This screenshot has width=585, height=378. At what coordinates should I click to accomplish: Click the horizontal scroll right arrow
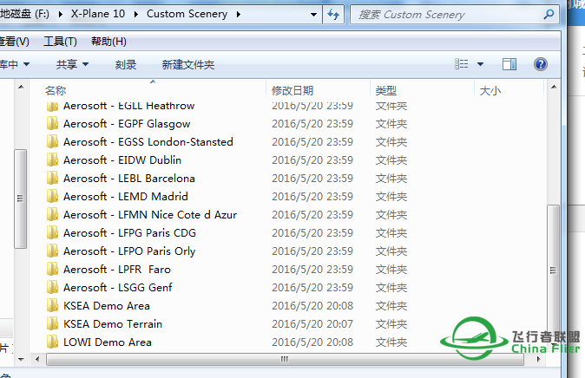point(538,360)
